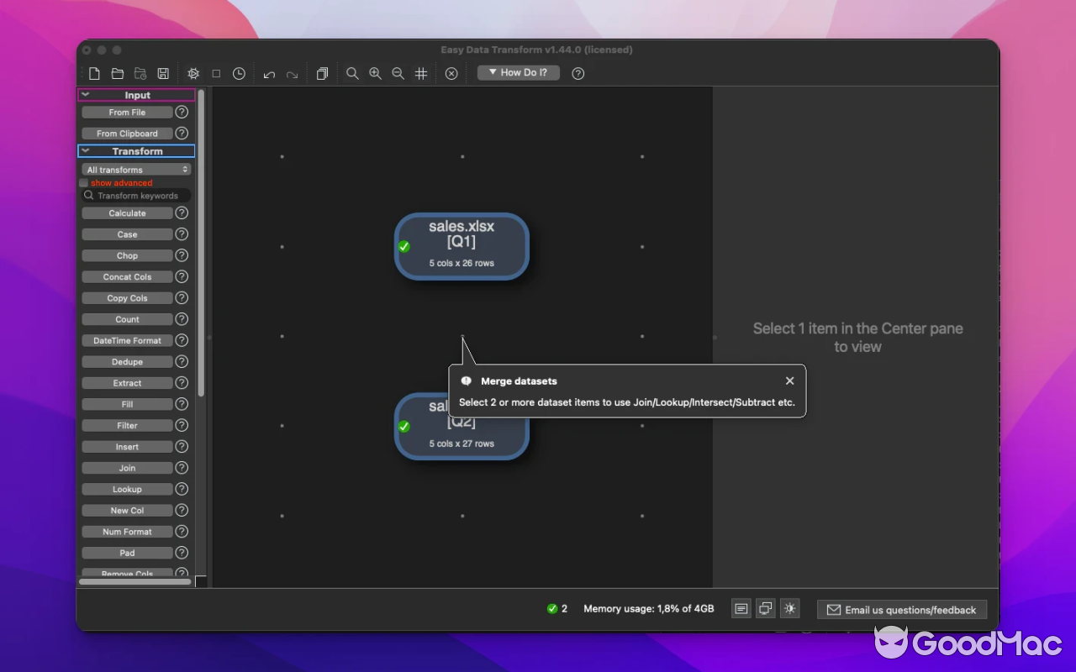Screen dimensions: 1076x672
Task: Click the duplicate pages icon in toolbar
Action: click(322, 74)
